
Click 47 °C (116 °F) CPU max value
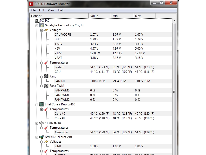point(144,72)
